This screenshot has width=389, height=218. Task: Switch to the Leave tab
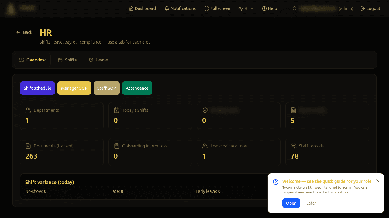pos(98,60)
